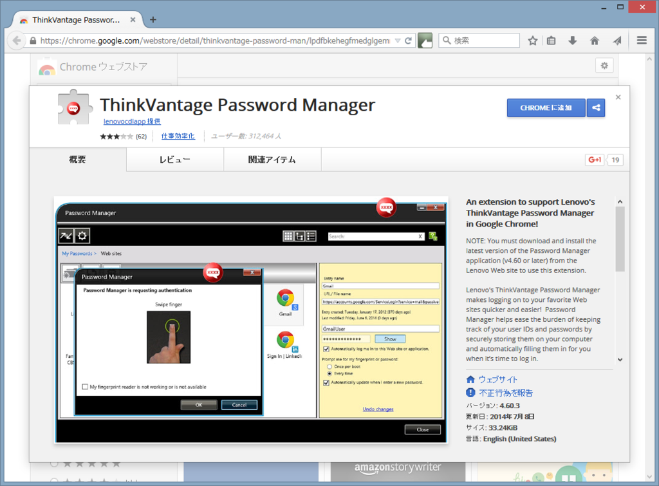Click the 不正行為を報告 report link

[506, 393]
